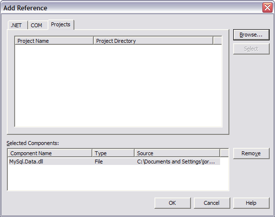Select the MySql.Data.dll component row

coord(114,162)
